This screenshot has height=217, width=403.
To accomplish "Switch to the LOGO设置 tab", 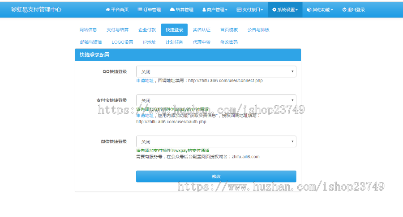I will tap(122, 42).
